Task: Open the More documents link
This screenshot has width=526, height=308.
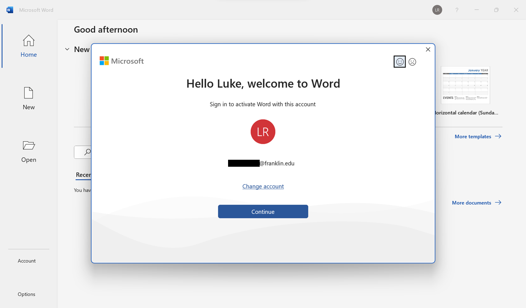Action: [477, 202]
